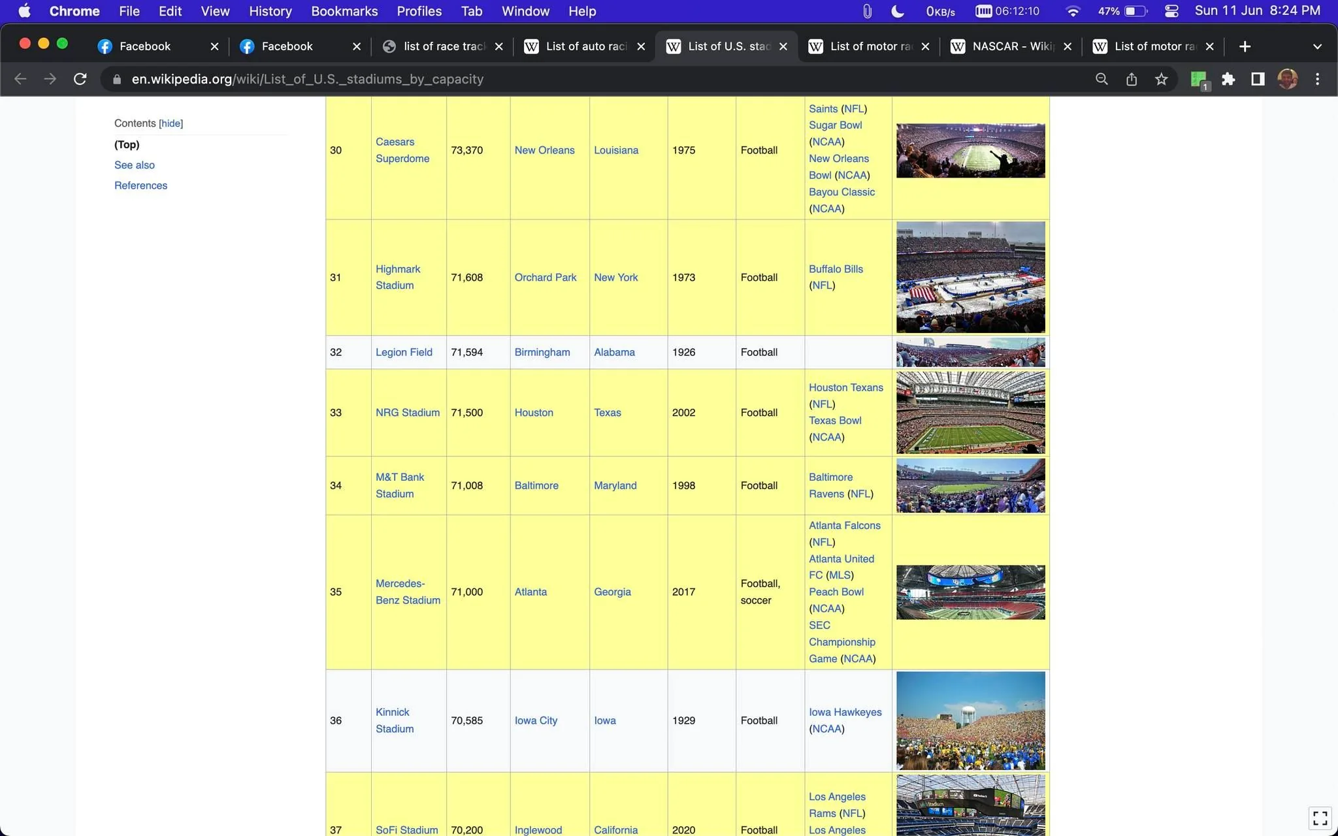Open macOS Control Center toggles icon
This screenshot has height=836, width=1338.
click(x=1171, y=11)
